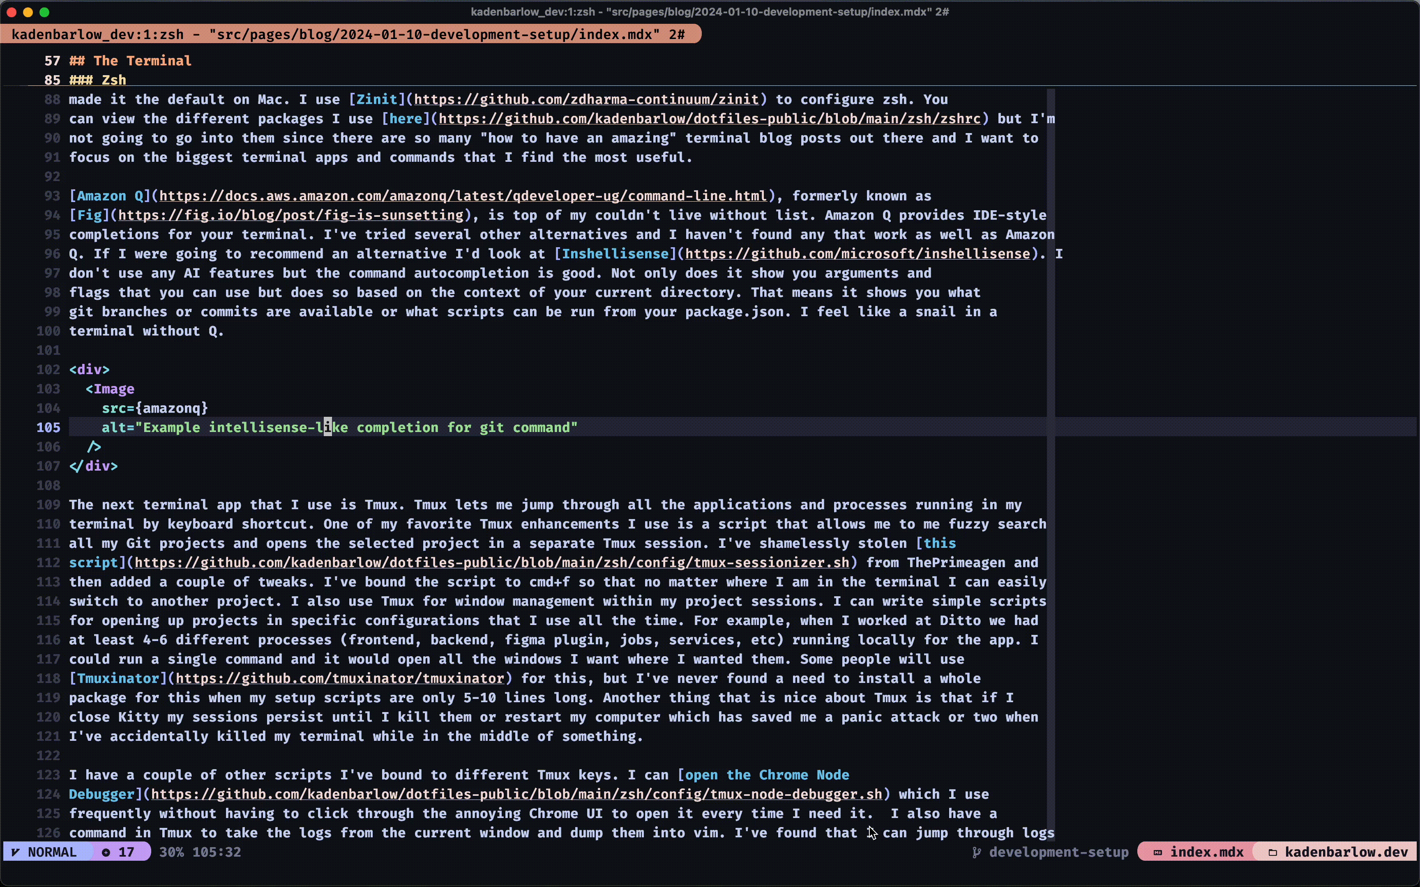Click the vertical scrollbar at the text's right edge
The height and width of the screenshot is (887, 1420).
(1050, 464)
